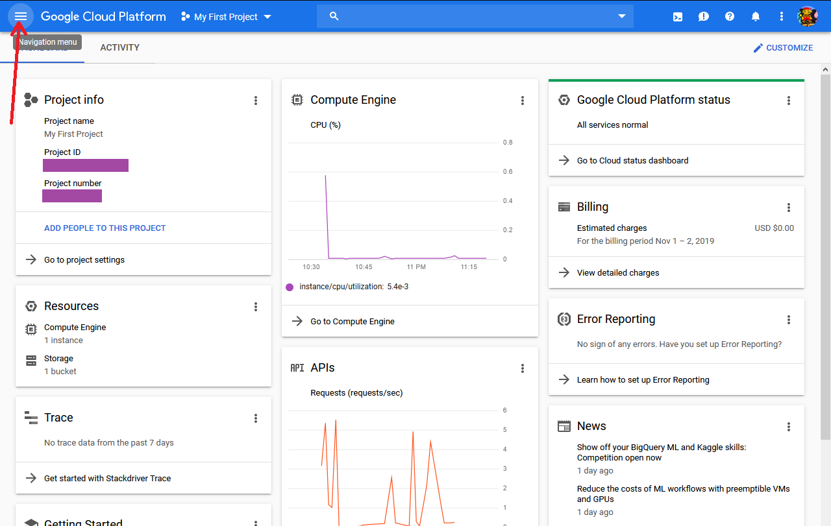Open APIs card options menu
Screen dimensions: 831x526
523,368
